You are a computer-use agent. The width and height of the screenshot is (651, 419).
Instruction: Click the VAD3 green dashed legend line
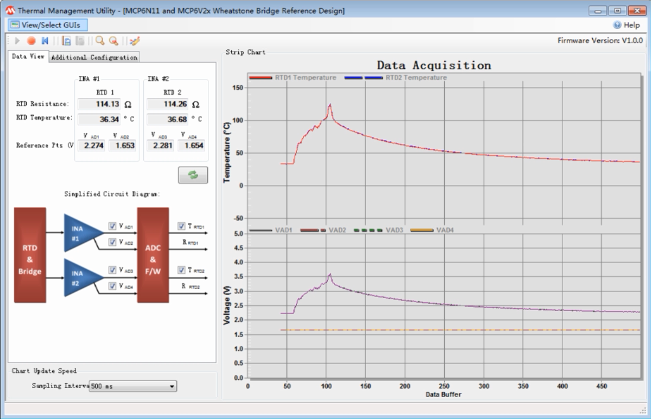[368, 230]
